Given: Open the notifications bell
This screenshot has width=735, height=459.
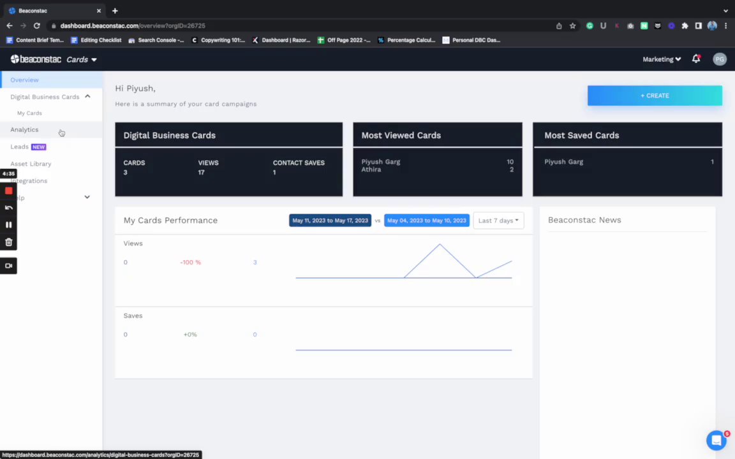Looking at the screenshot, I should (696, 59).
